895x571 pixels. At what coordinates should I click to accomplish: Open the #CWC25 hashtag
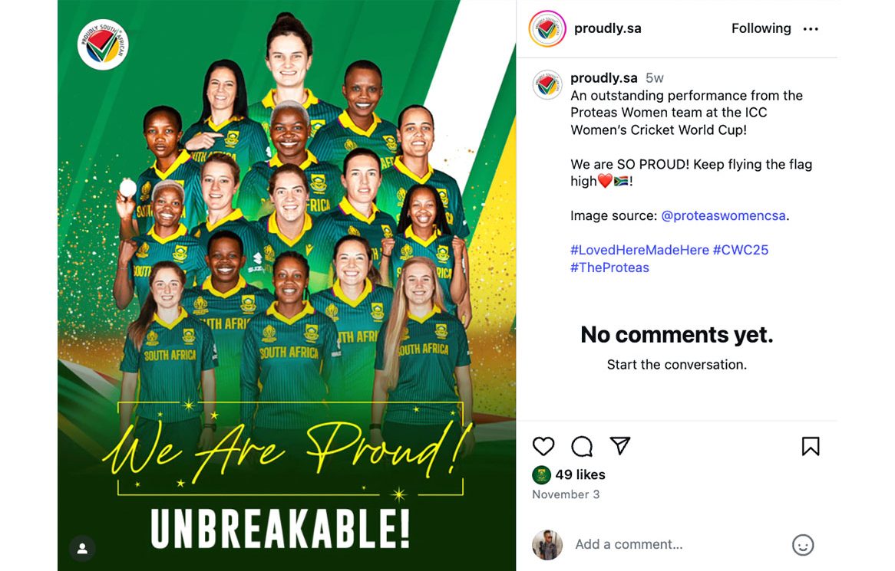(740, 250)
